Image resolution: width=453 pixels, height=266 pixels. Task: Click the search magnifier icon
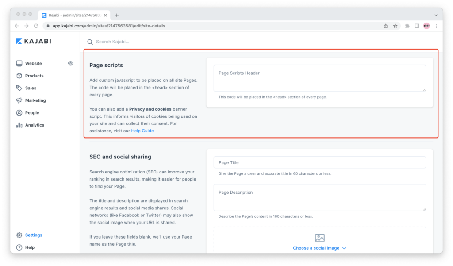tap(90, 42)
